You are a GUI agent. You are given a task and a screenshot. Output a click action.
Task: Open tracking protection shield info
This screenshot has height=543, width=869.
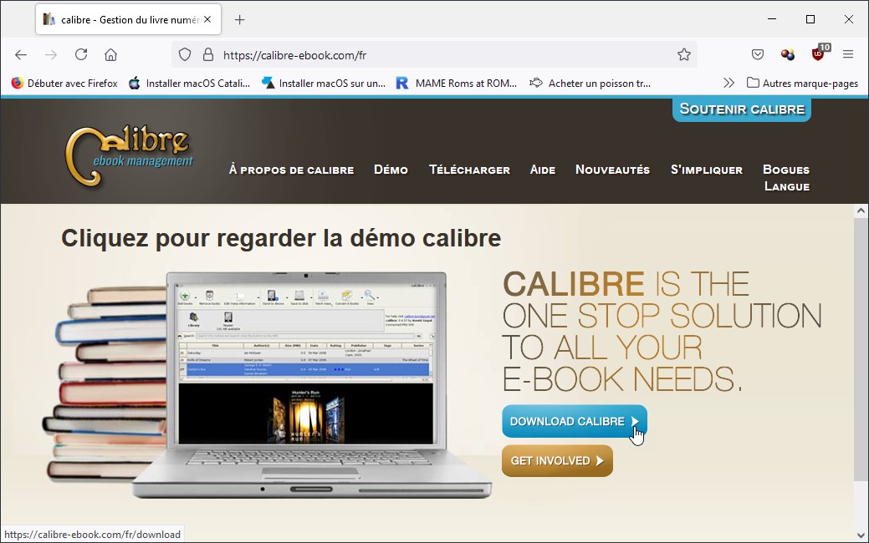185,55
